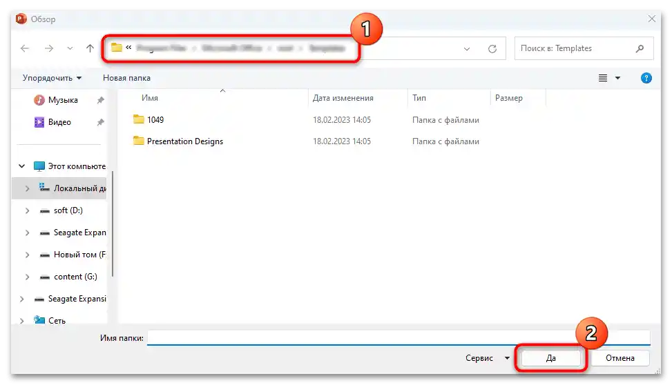Screen dimensions: 672x385
Task: Open Видео in the navigation pane
Action: coord(59,122)
